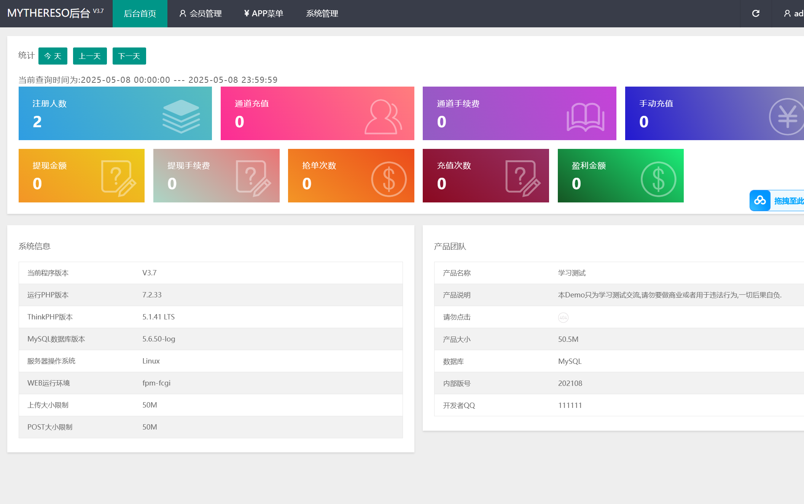Open the APP菜单 menu
The height and width of the screenshot is (504, 804).
(x=264, y=14)
